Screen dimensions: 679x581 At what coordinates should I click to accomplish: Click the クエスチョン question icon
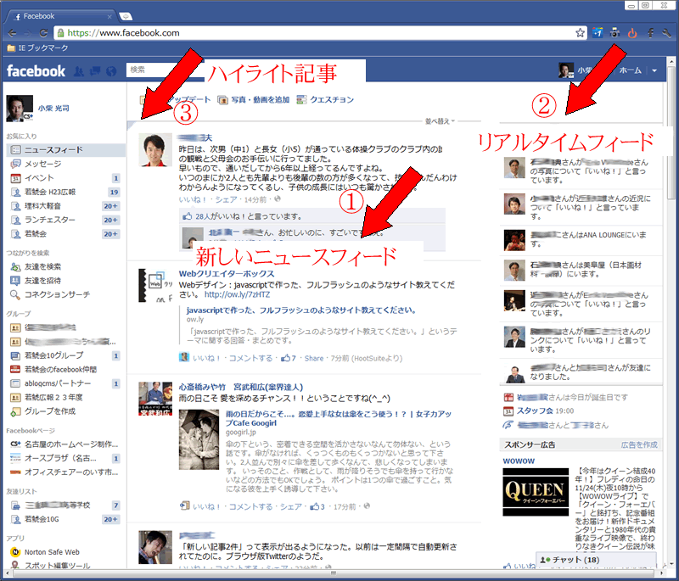(x=301, y=100)
